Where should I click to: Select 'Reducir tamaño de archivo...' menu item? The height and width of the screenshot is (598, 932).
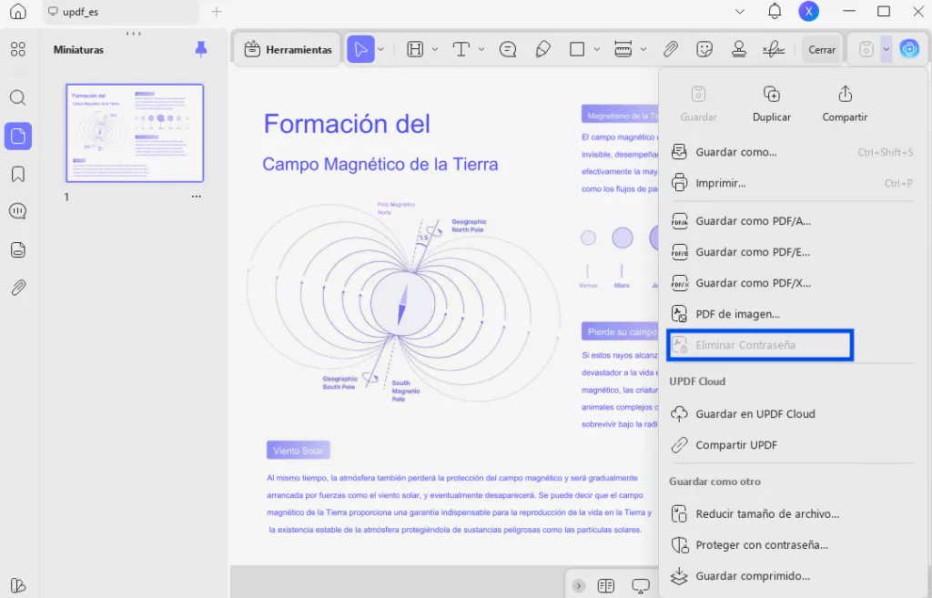click(x=766, y=514)
